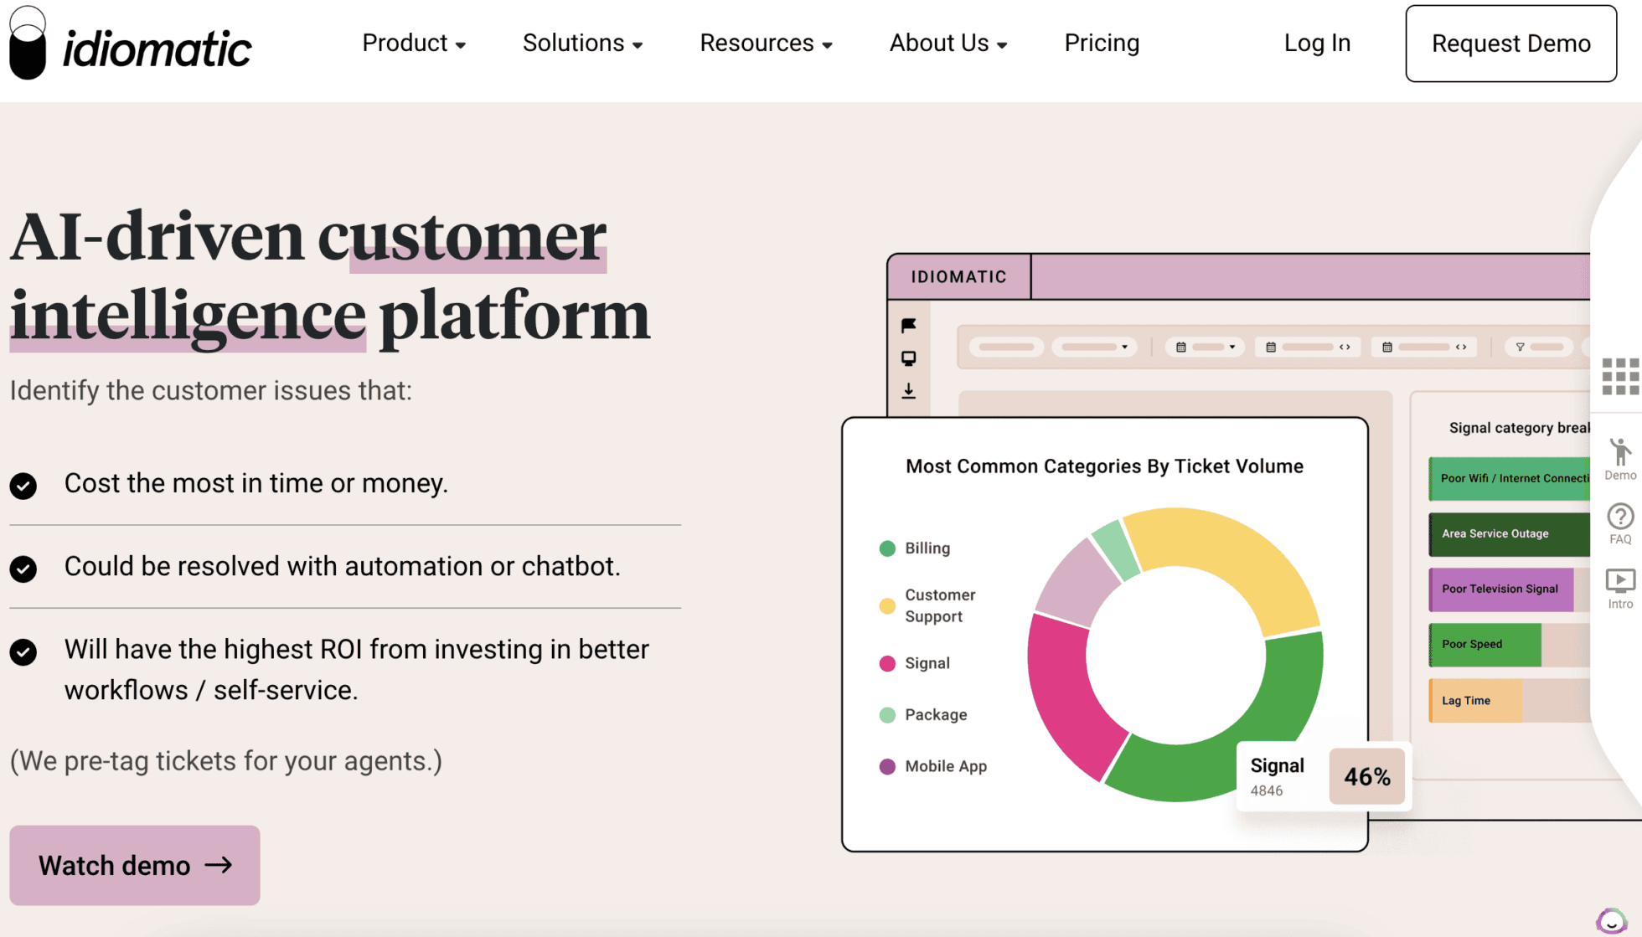This screenshot has width=1642, height=937.
Task: Expand the Product dropdown menu
Action: [414, 43]
